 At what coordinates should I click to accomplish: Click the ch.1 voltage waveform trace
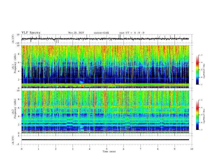tap(105, 39)
